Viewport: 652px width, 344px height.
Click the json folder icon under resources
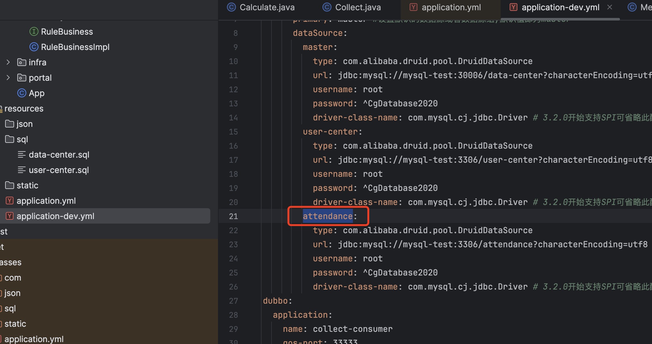pos(10,124)
